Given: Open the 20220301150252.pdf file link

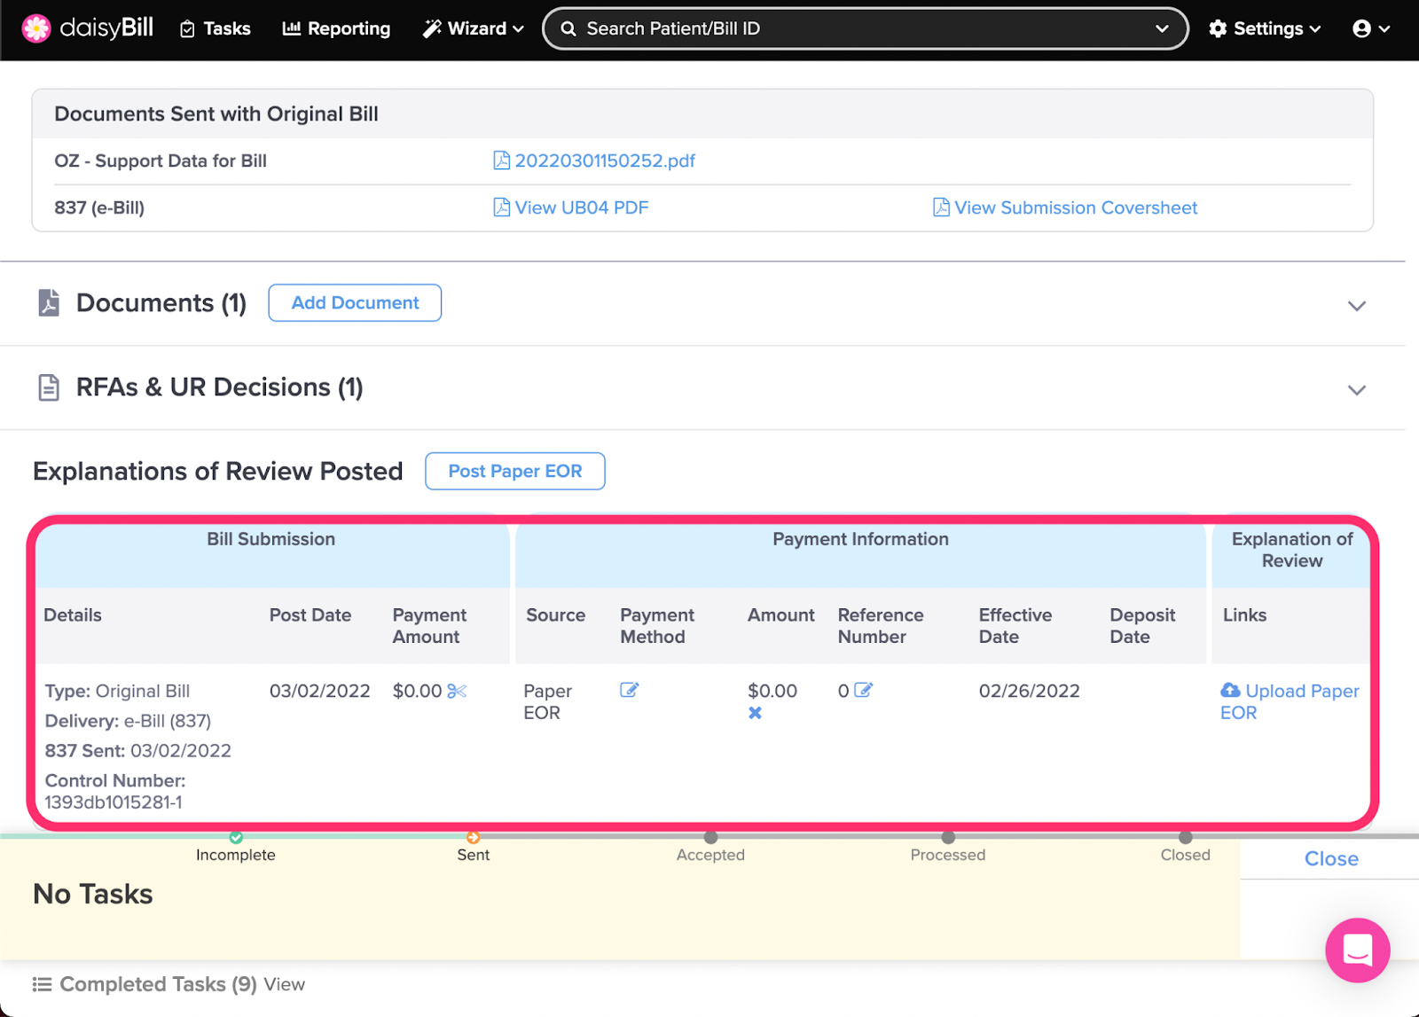Looking at the screenshot, I should tap(604, 160).
